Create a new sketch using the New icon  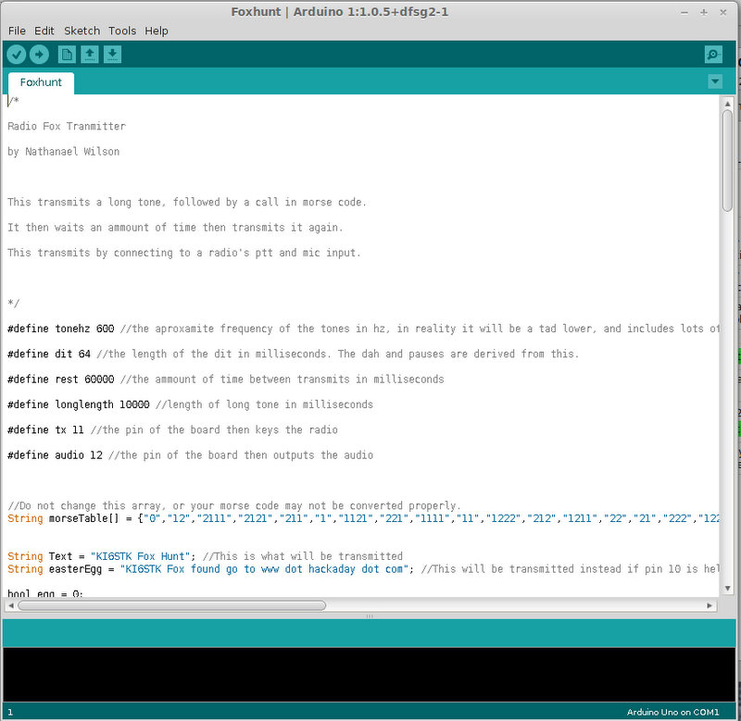67,55
